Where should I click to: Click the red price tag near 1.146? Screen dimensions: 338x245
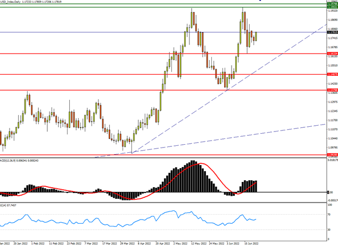(x=332, y=74)
